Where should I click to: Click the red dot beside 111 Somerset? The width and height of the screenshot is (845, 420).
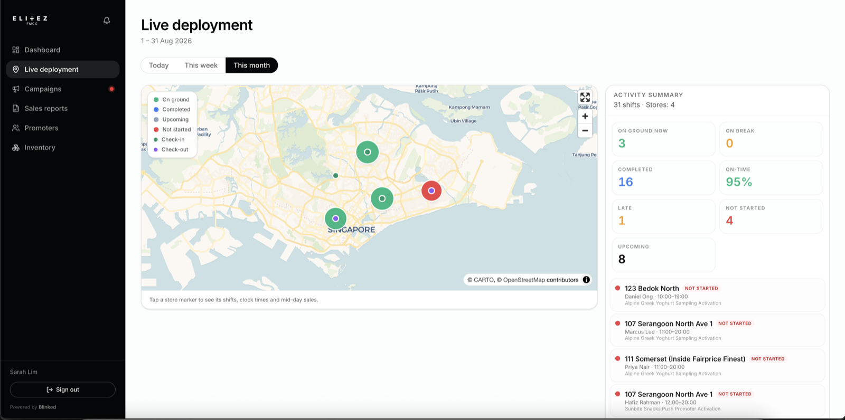pyautogui.click(x=617, y=359)
